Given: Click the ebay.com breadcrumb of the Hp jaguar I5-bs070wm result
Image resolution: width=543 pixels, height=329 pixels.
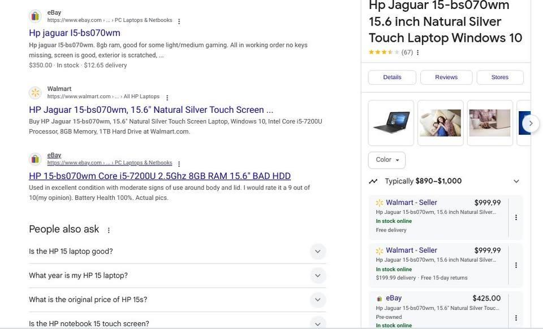Looking at the screenshot, I should click(110, 20).
